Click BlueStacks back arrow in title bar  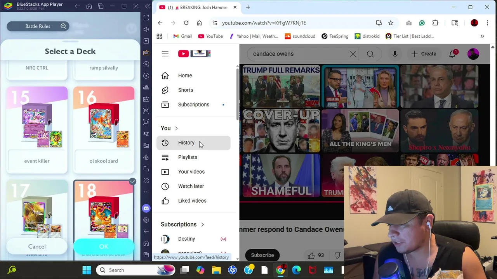pyautogui.click(x=78, y=6)
